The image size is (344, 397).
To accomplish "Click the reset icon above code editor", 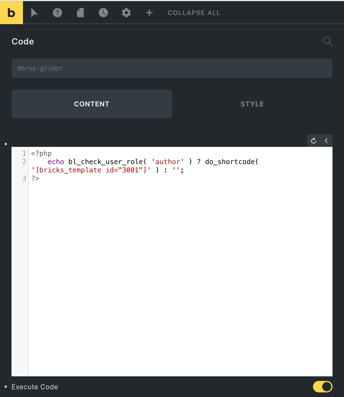I will (x=314, y=141).
